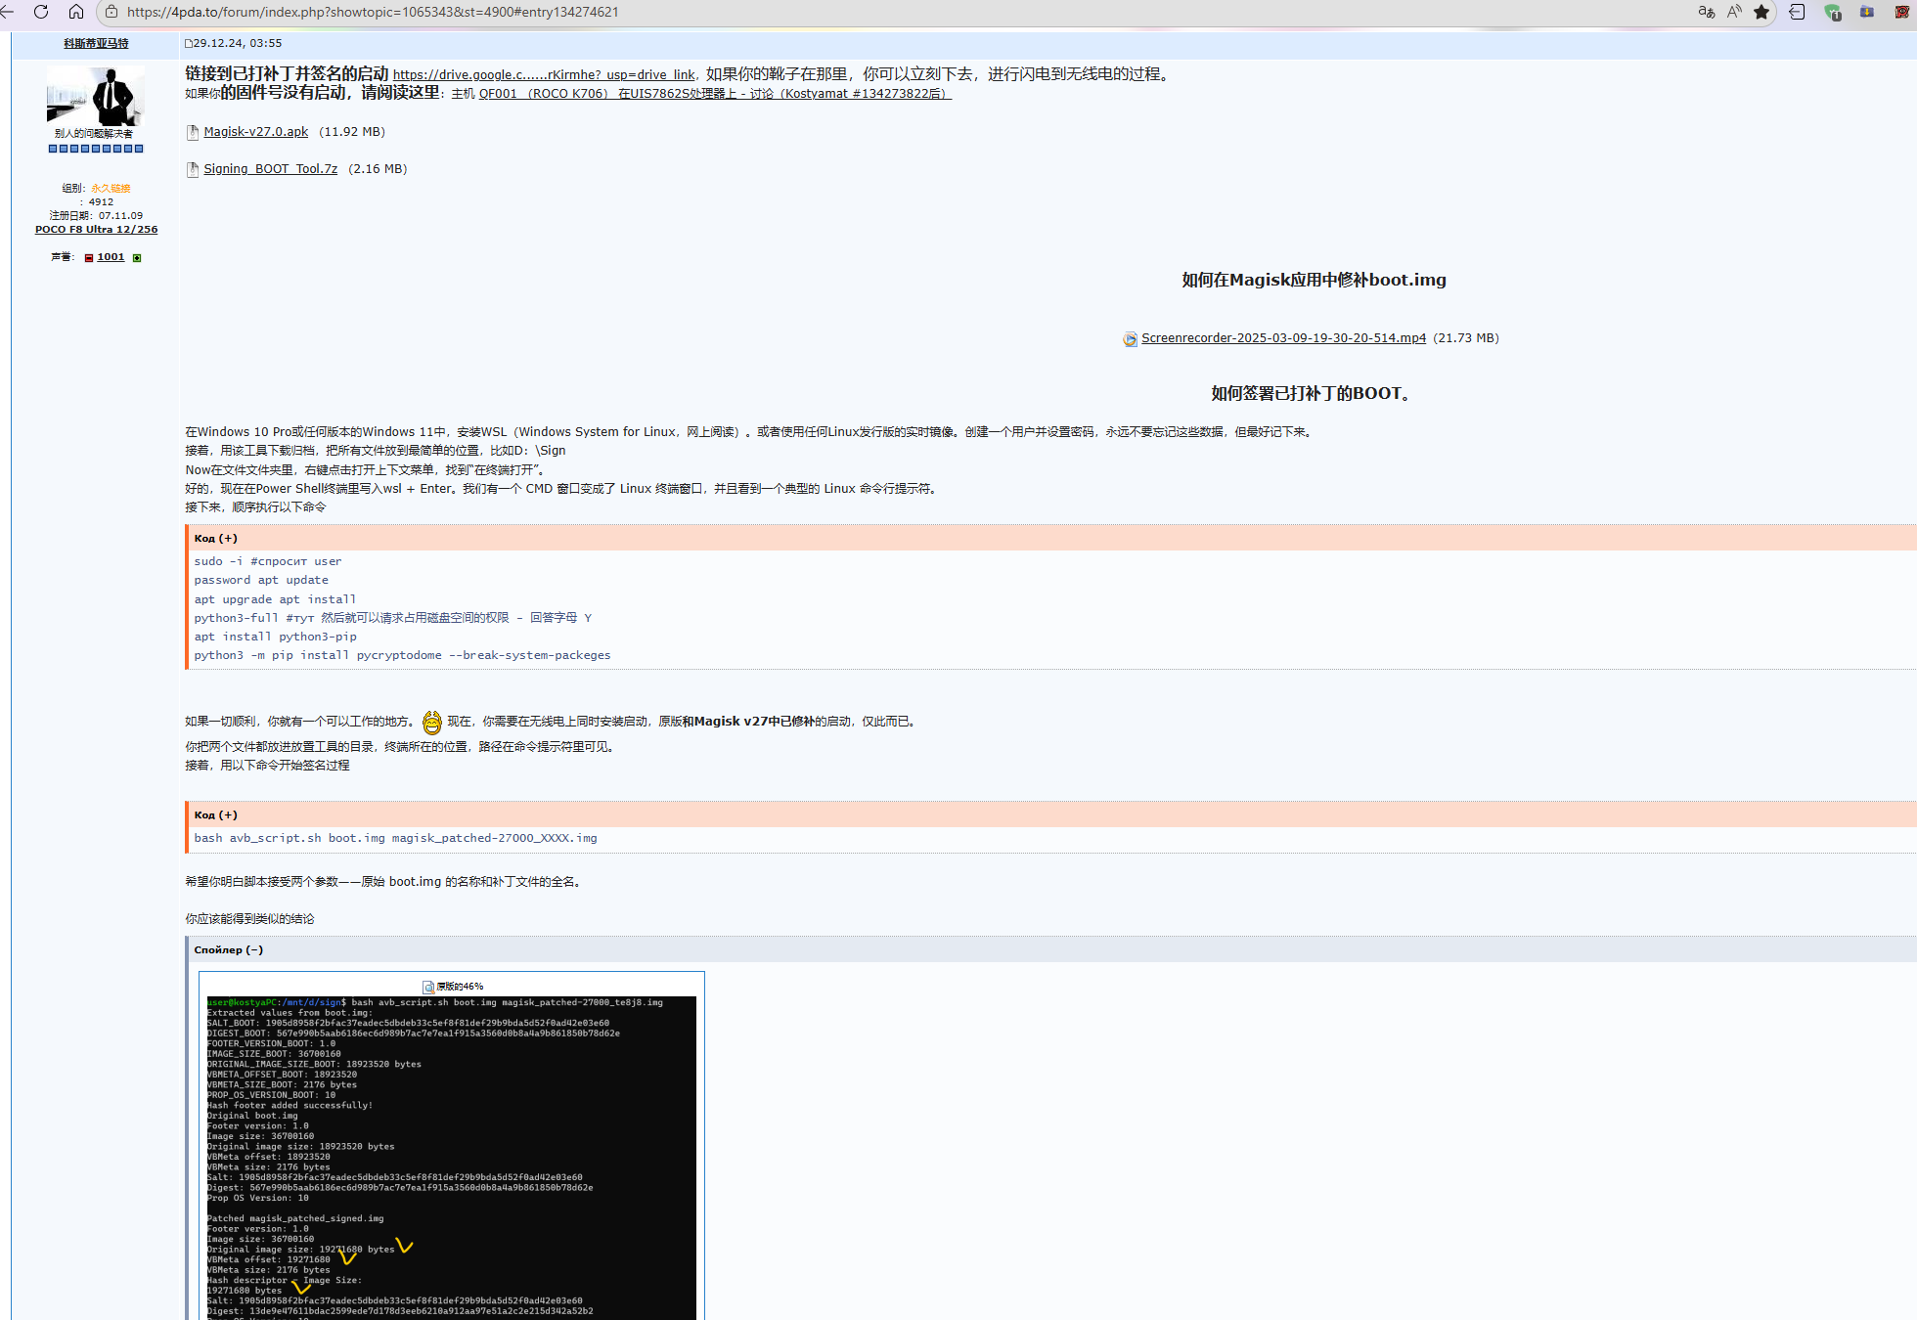
Task: Click the translate page icon
Action: coord(1707,12)
